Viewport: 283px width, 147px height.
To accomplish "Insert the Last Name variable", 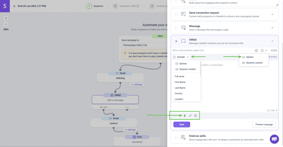I will click(180, 88).
